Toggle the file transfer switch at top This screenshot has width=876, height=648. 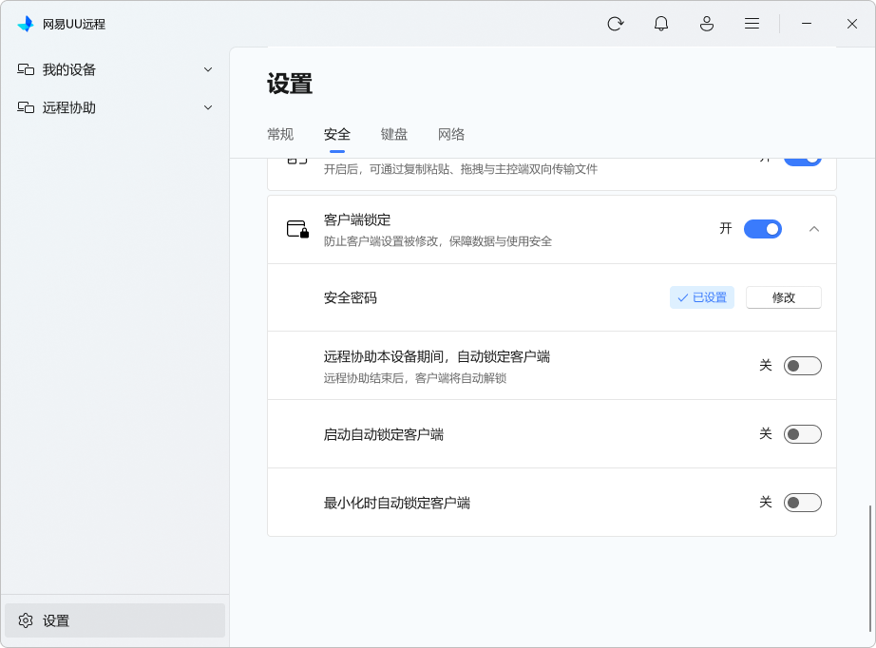(x=802, y=162)
